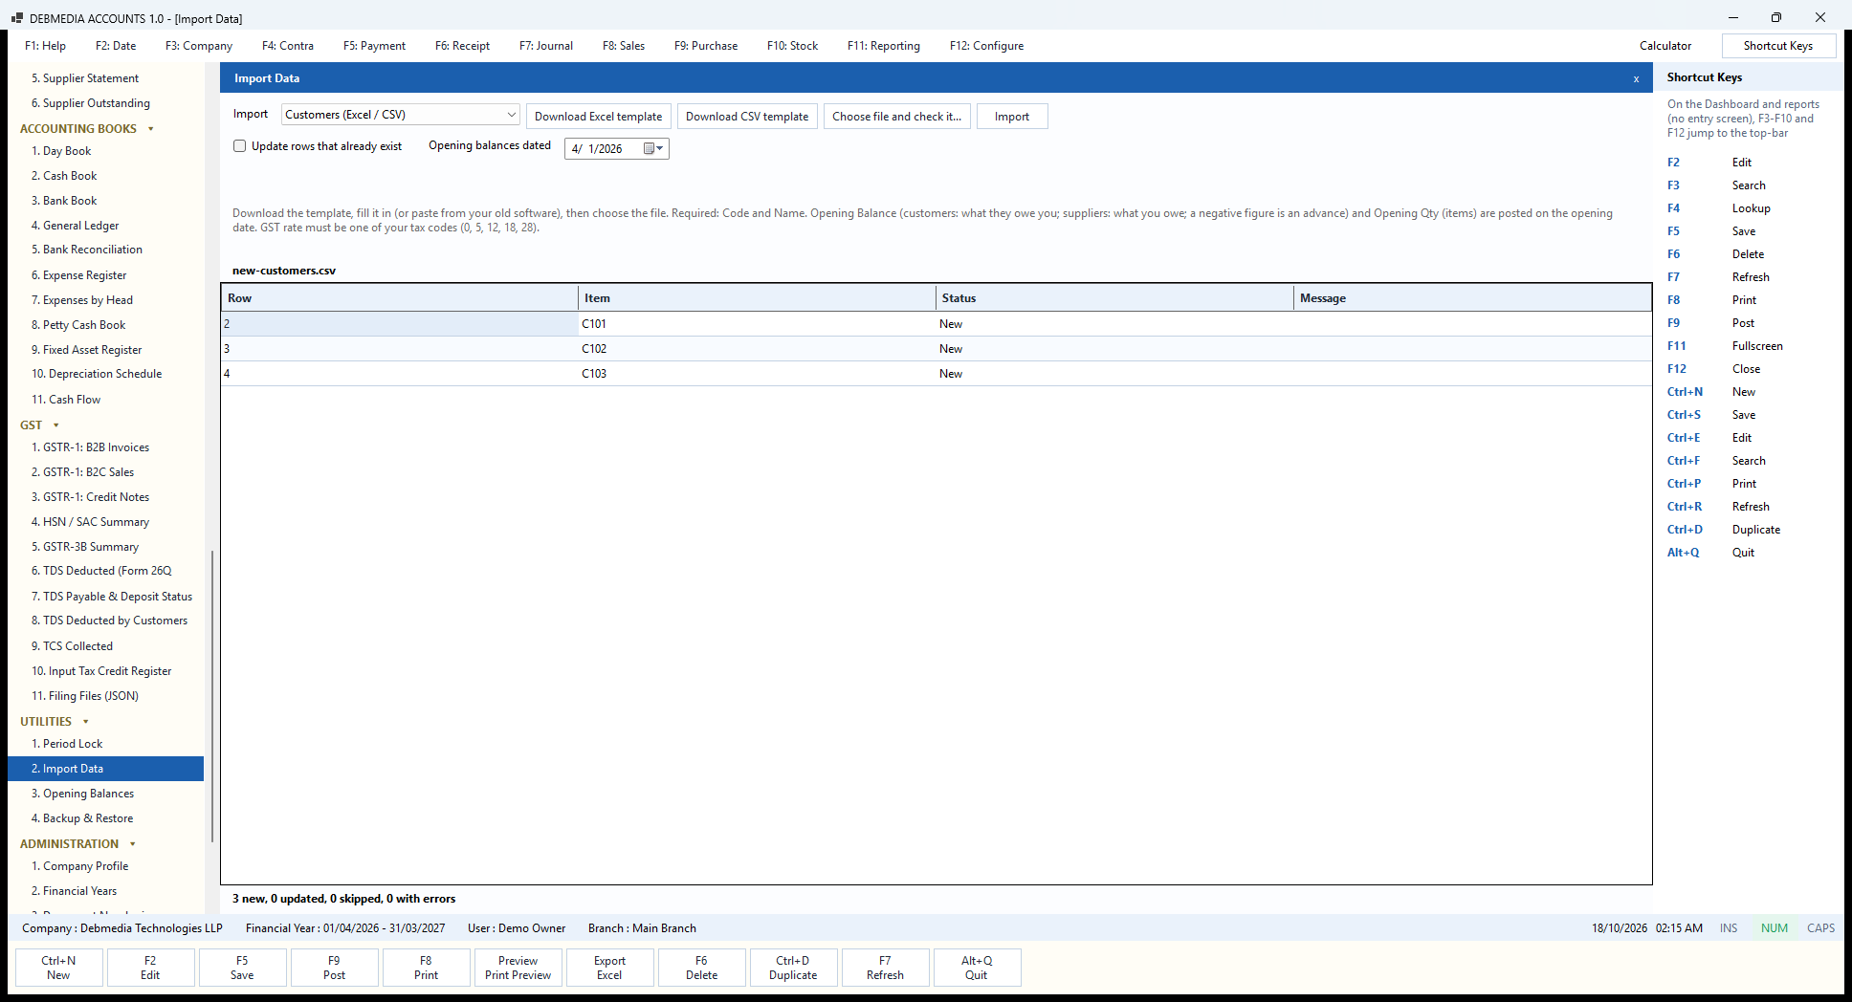Click the Message column header
1852x1002 pixels.
1472,298
